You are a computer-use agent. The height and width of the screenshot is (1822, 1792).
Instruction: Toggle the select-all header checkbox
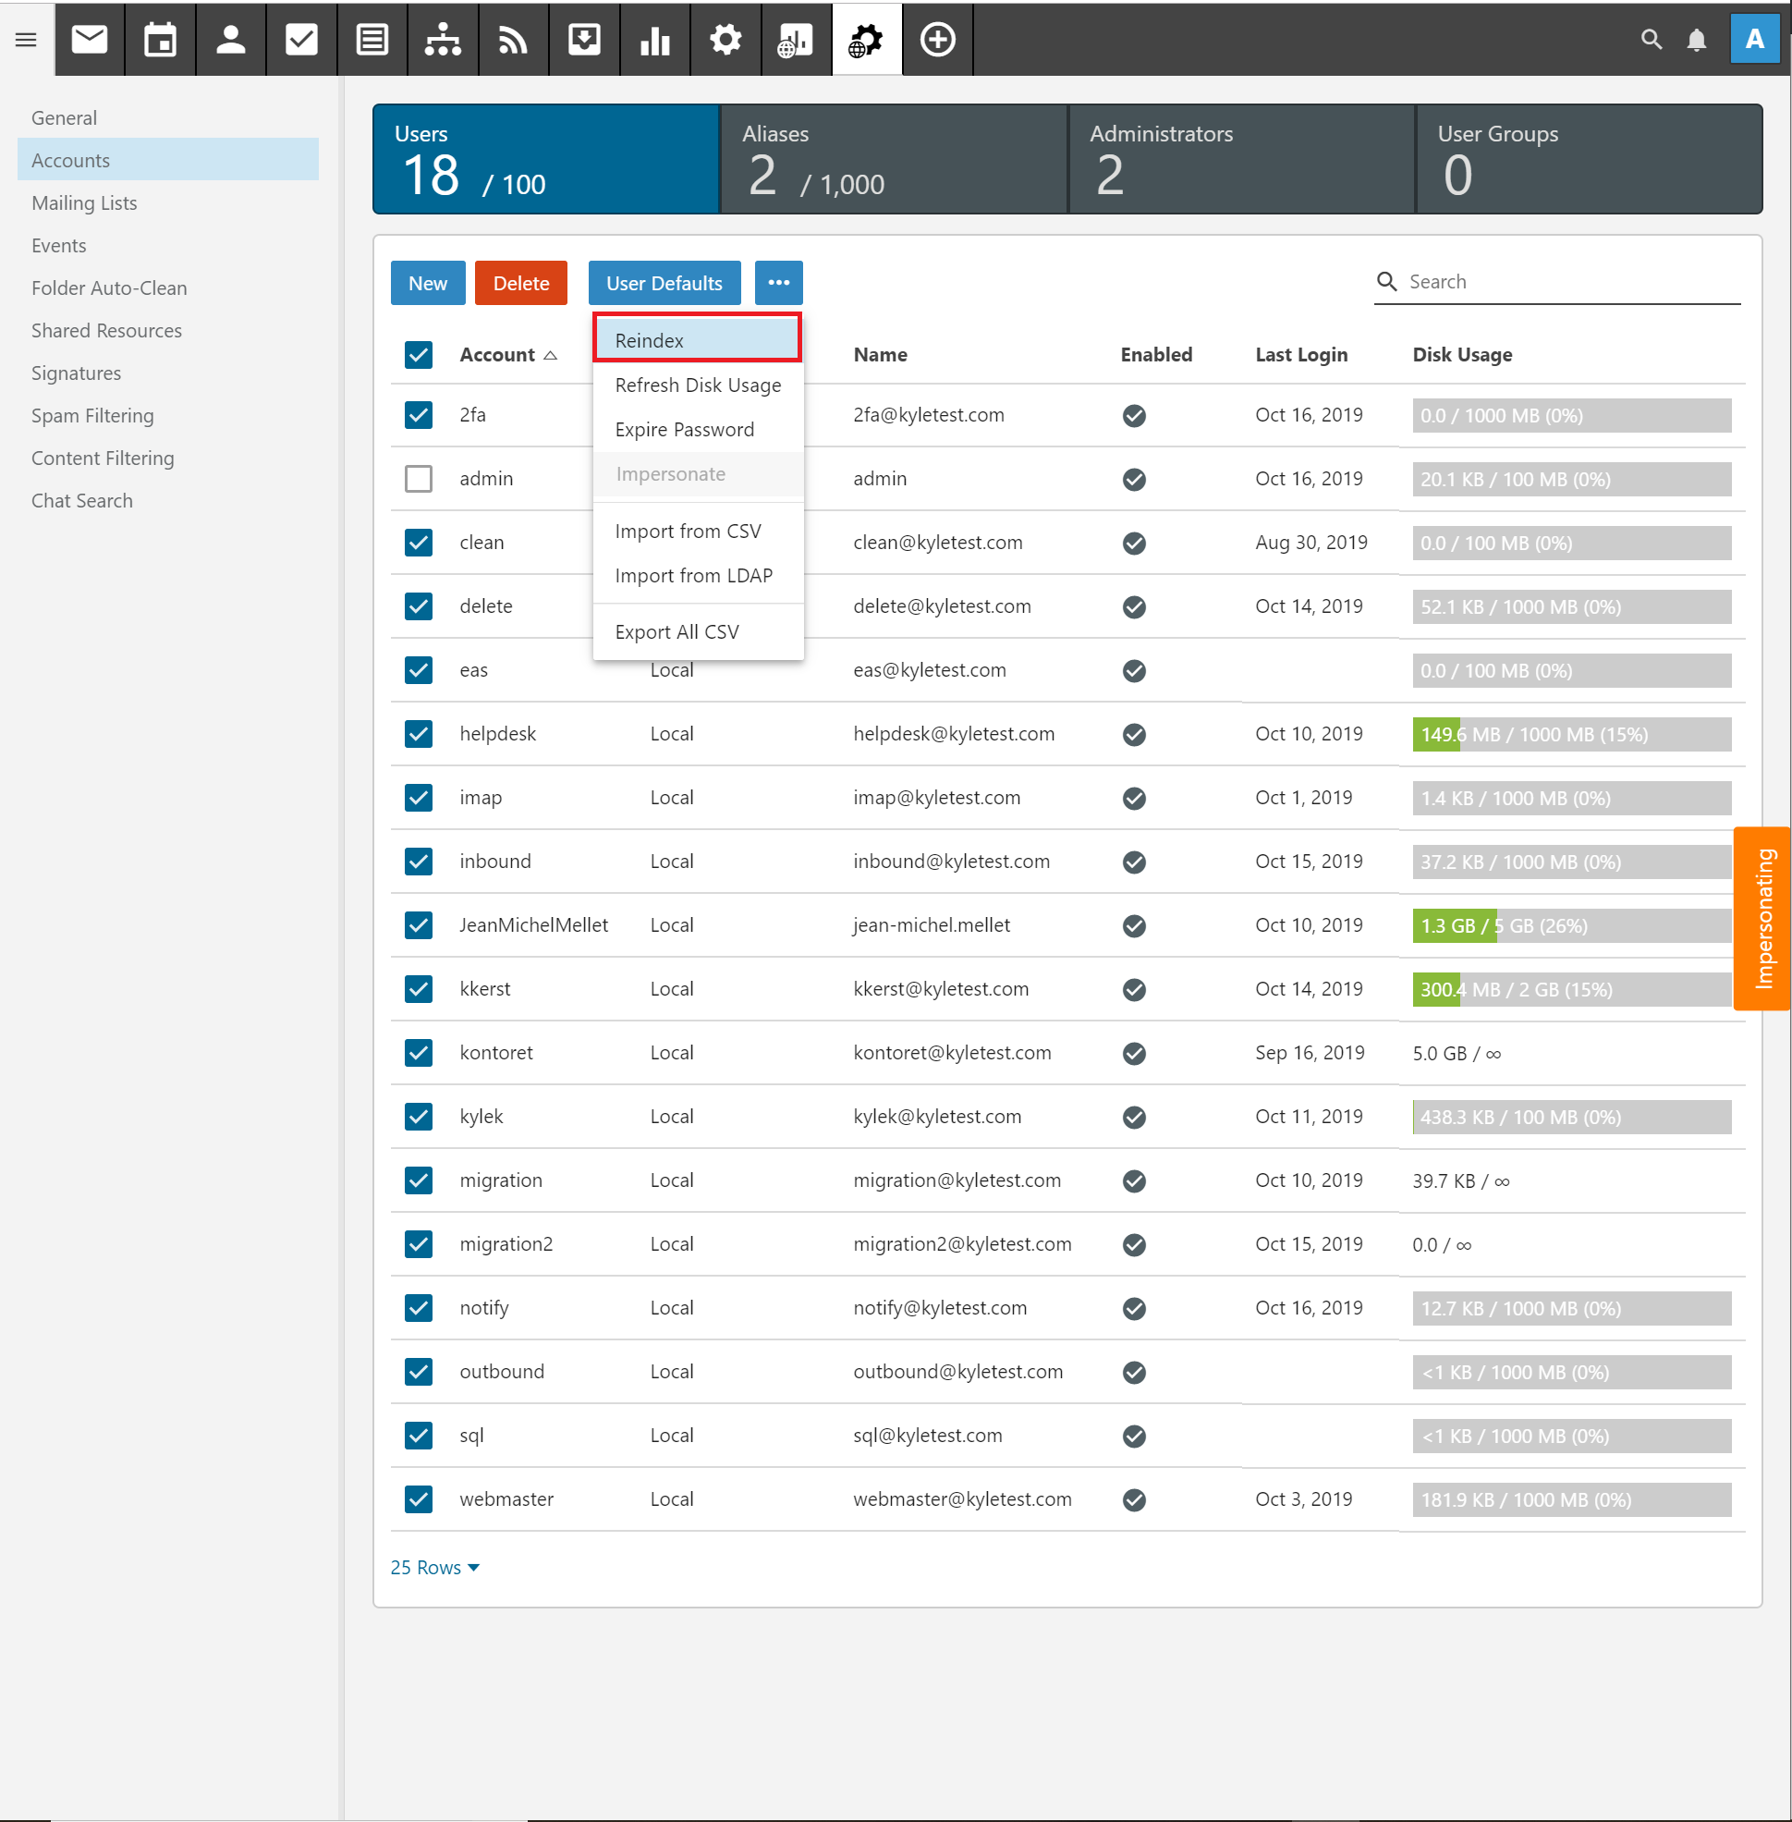click(x=418, y=355)
